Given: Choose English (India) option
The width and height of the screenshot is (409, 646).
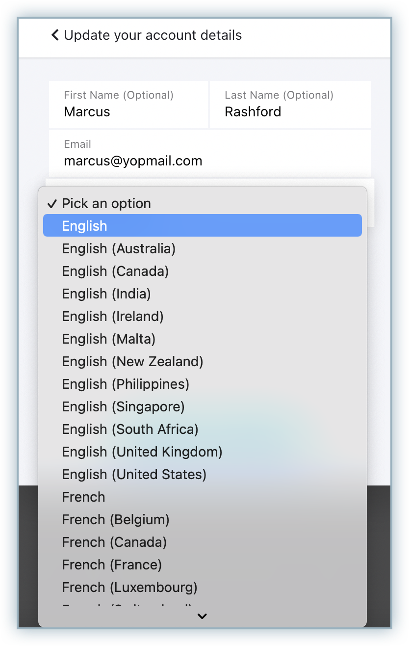Looking at the screenshot, I should click(x=106, y=294).
